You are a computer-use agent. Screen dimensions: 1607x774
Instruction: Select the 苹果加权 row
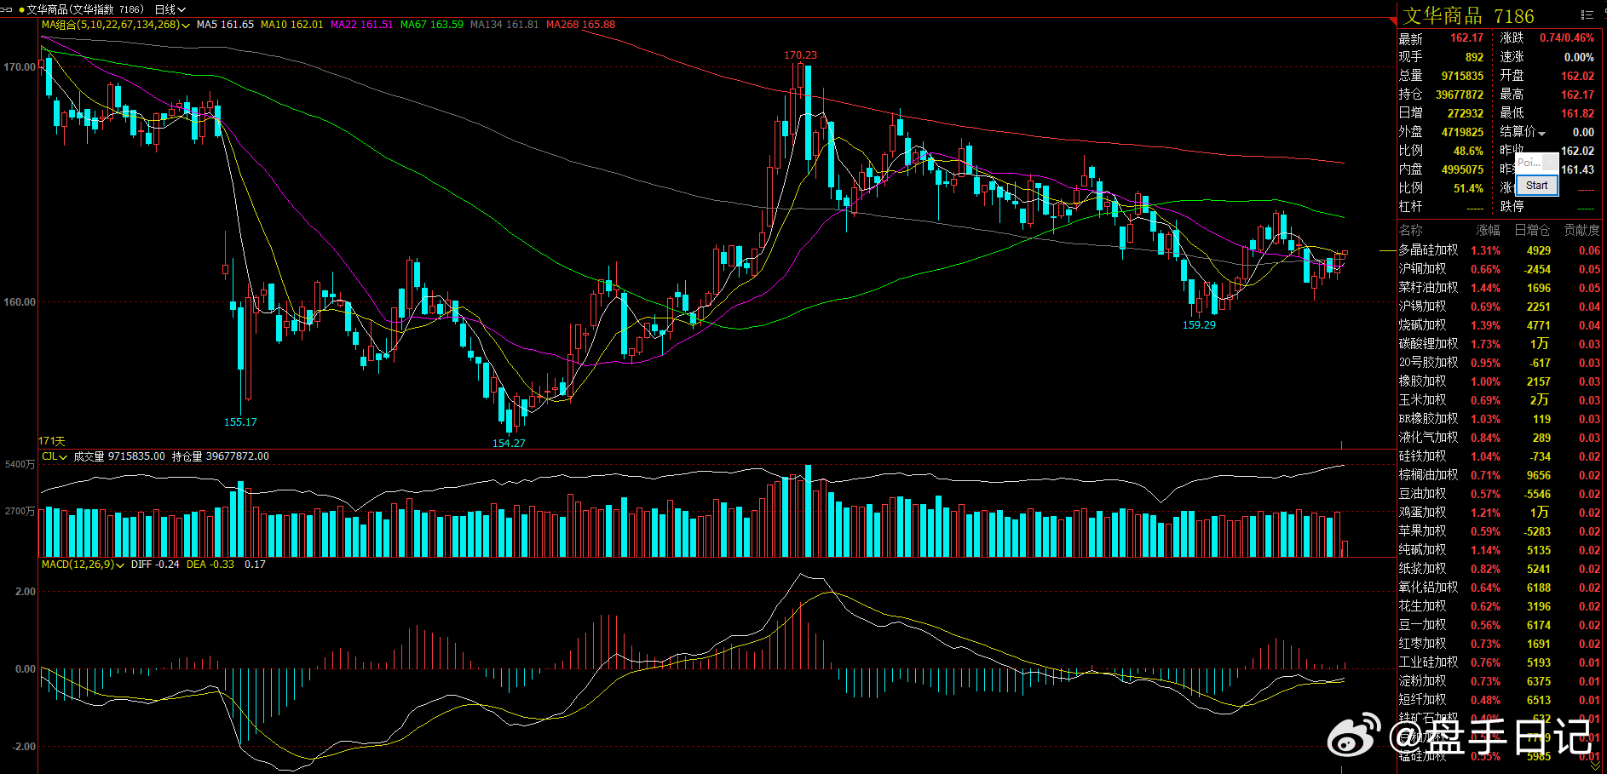point(1500,531)
